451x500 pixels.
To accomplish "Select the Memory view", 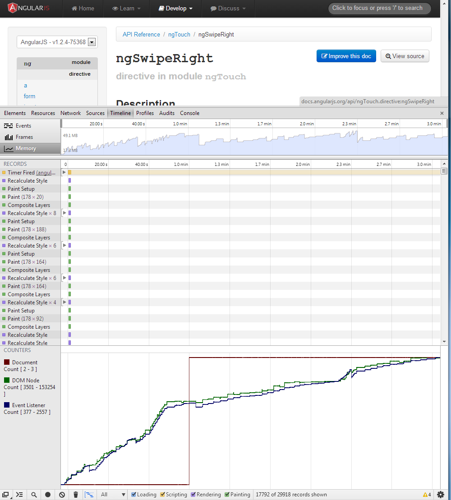I will click(30, 148).
